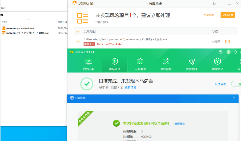Click the 立即处理 button

(228, 15)
